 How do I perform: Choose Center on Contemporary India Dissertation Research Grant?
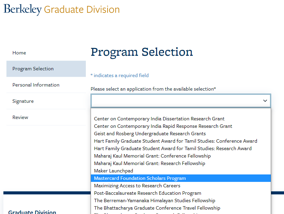click(159, 119)
